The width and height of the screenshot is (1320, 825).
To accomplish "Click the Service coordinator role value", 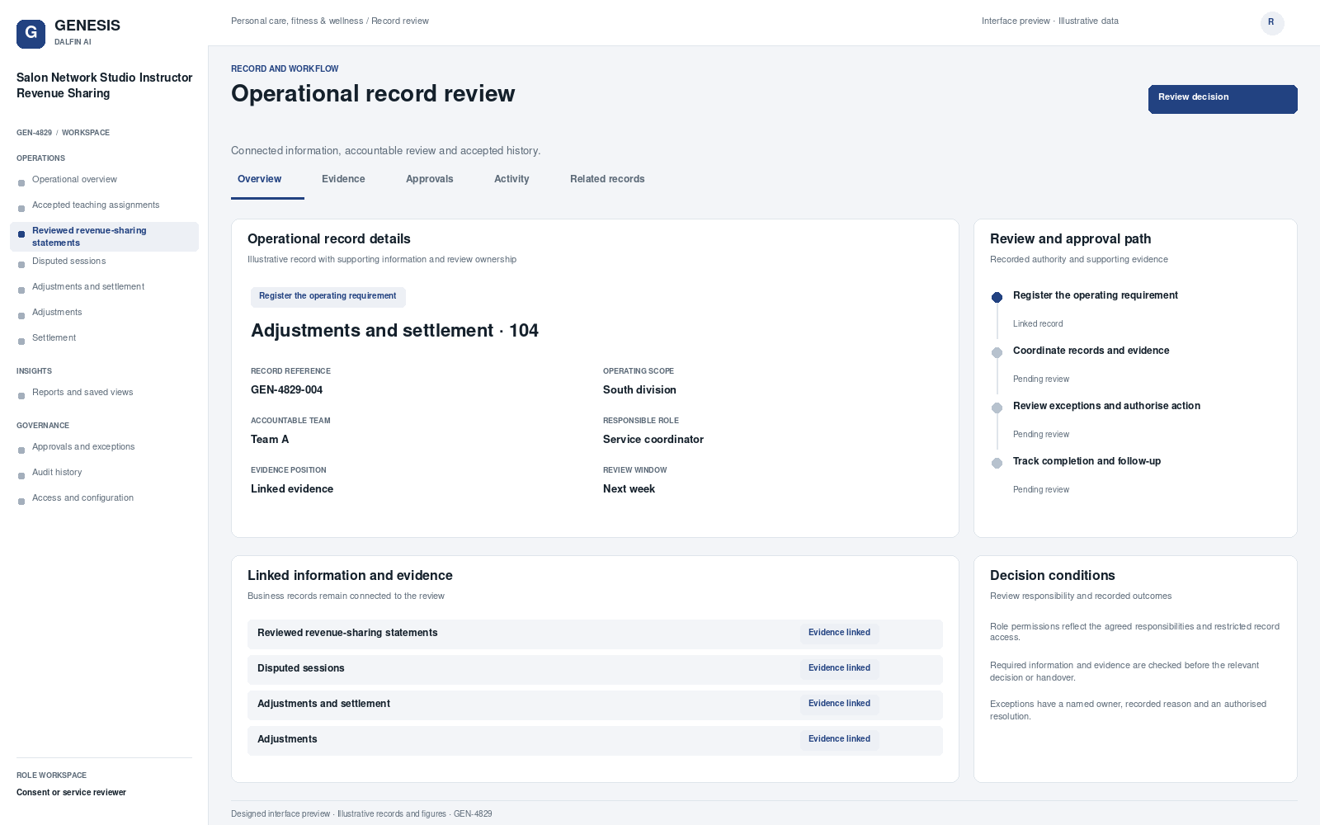I will [653, 440].
